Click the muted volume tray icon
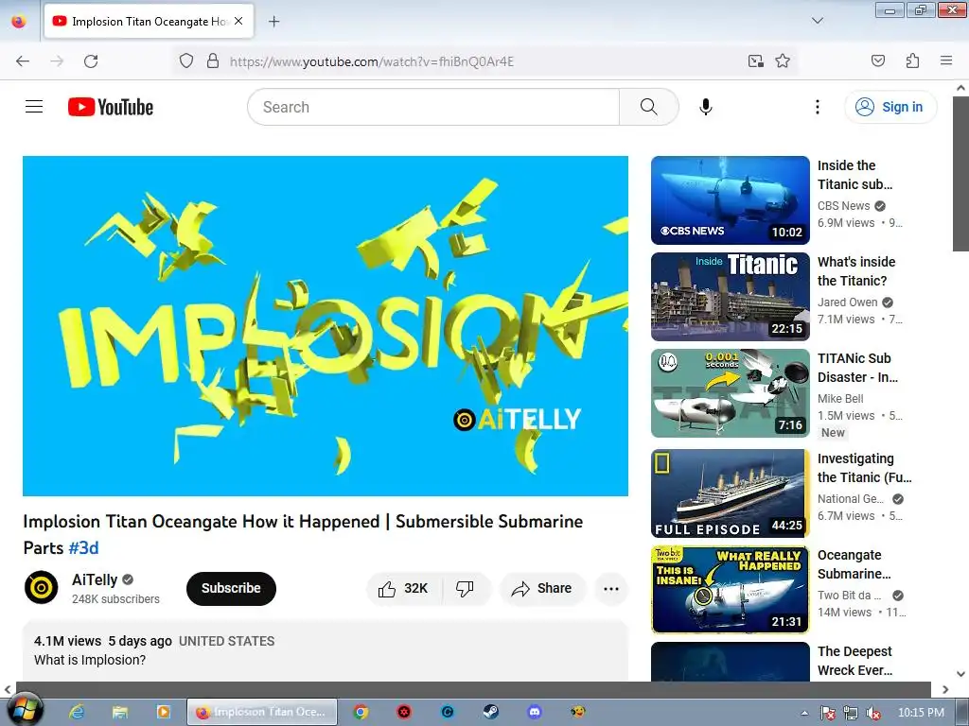 (873, 713)
